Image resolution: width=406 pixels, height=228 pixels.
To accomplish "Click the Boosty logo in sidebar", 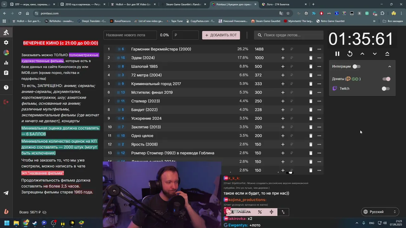I will [6, 212].
